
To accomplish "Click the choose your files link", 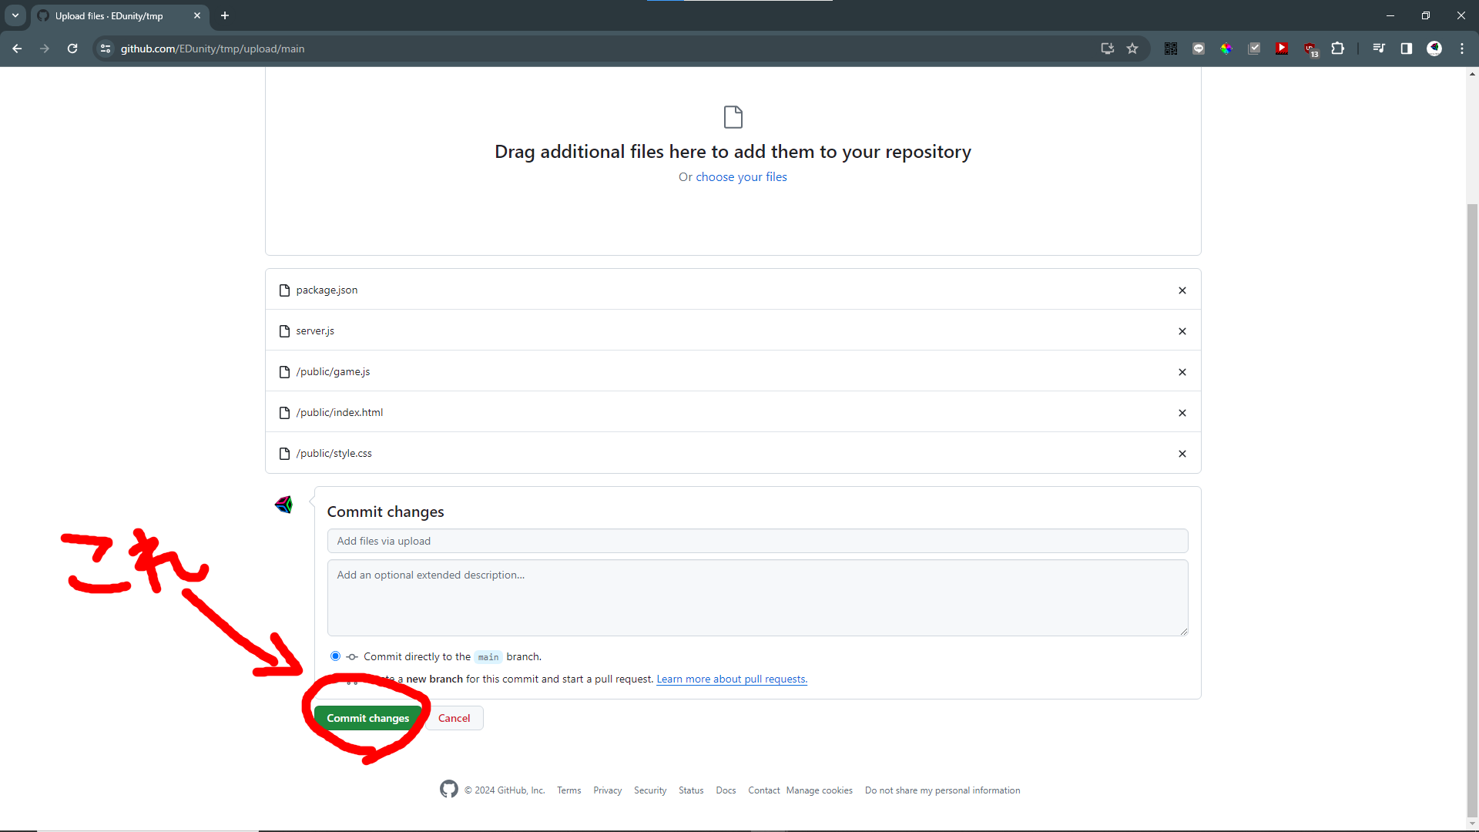I will (741, 177).
